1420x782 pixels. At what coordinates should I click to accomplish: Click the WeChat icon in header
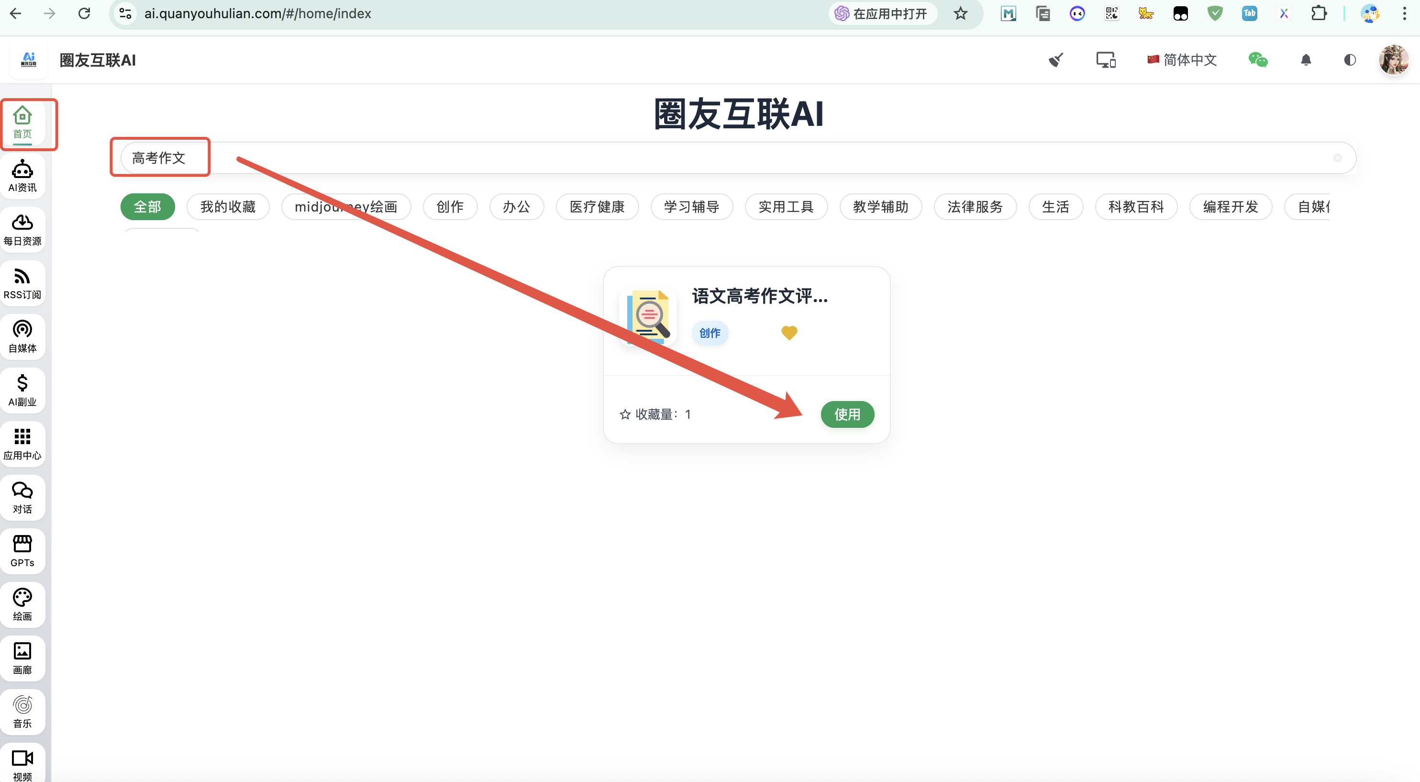[1257, 59]
